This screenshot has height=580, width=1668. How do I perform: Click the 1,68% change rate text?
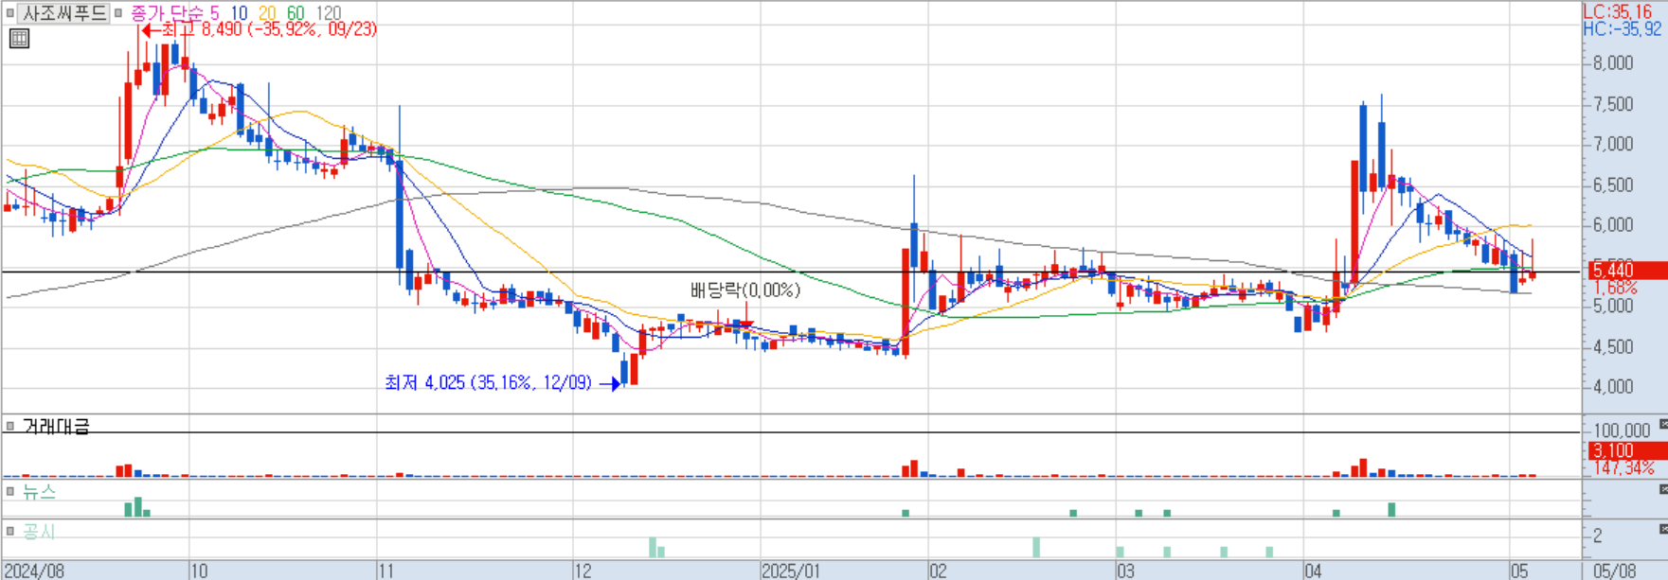(1615, 288)
